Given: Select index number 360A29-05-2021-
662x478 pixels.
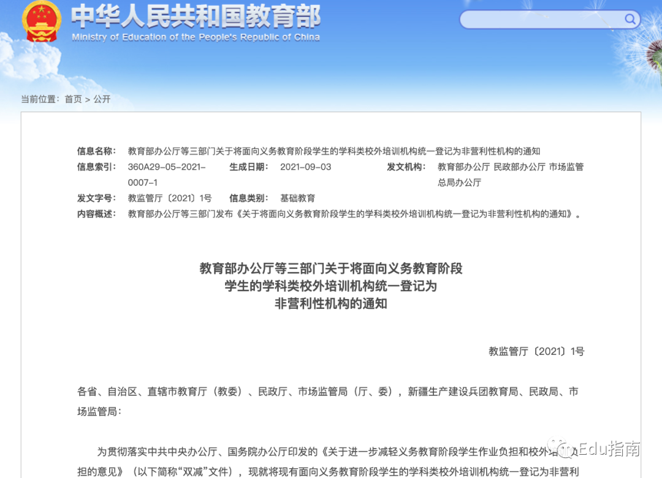Looking at the screenshot, I should pyautogui.click(x=167, y=167).
